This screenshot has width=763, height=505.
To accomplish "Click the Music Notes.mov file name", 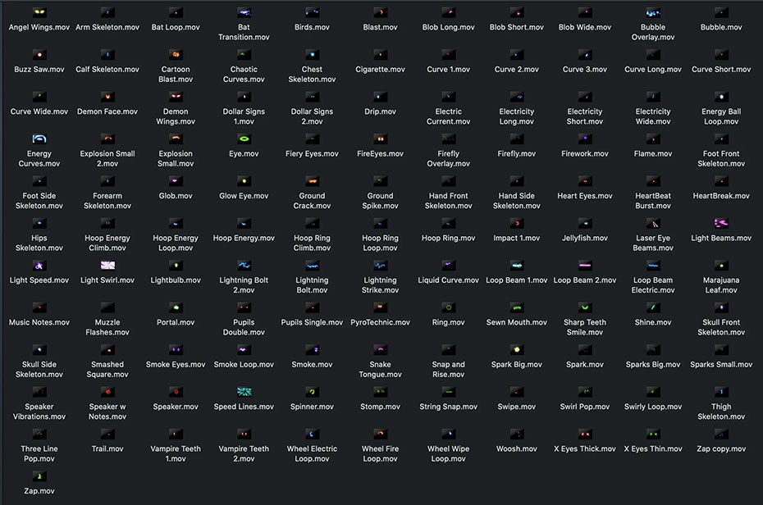I will coord(39,322).
